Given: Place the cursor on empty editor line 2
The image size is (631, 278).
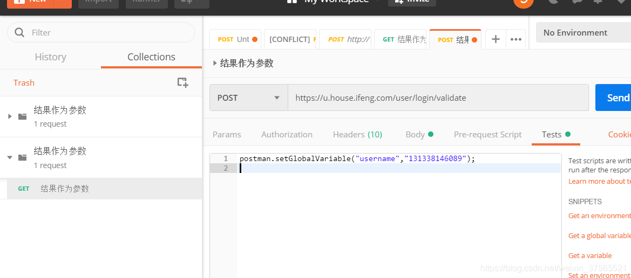Looking at the screenshot, I should click(399, 168).
